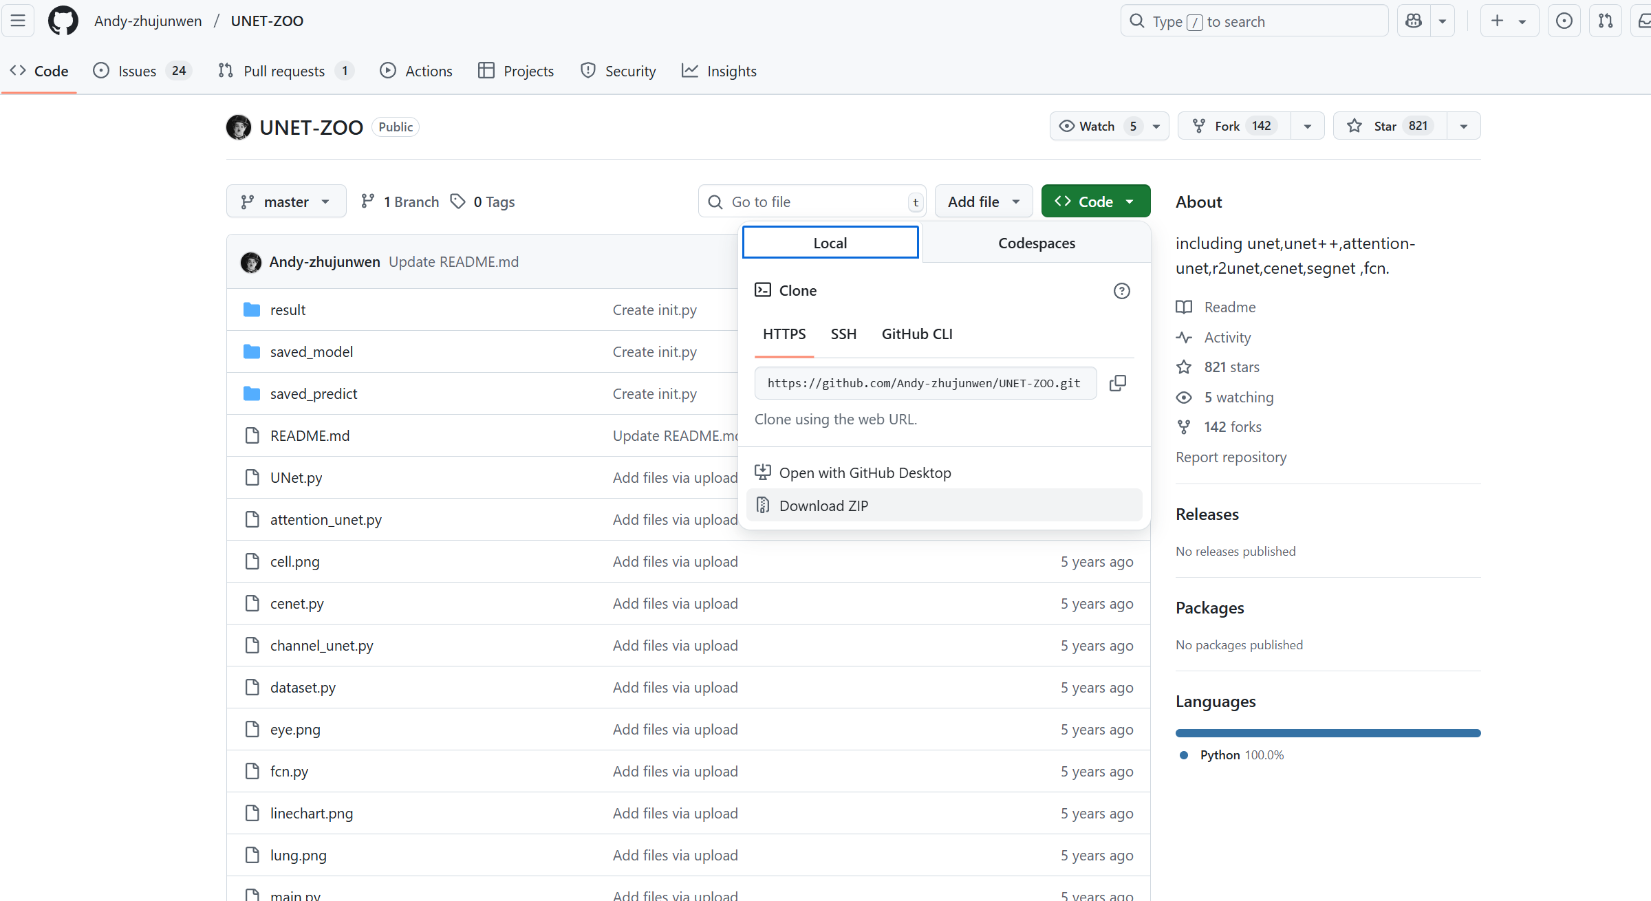Screen dimensions: 1651x901
Task: Open cenet.py file
Action: [x=297, y=604]
